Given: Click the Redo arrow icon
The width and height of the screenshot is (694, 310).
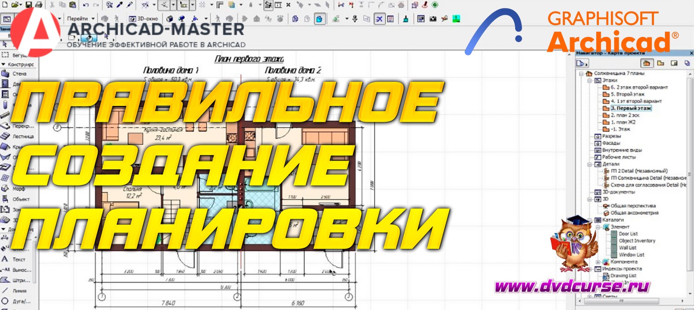Looking at the screenshot, I should tap(96, 5).
